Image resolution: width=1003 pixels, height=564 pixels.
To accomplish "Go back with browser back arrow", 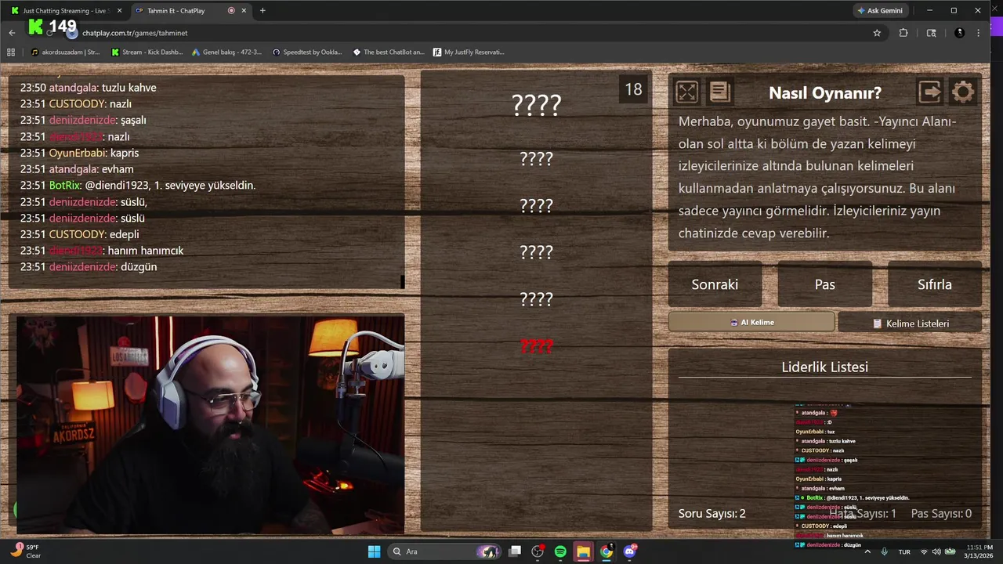I will point(12,33).
